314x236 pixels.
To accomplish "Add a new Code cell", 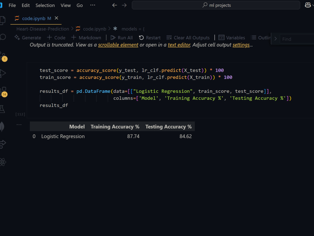I will 56,37.
